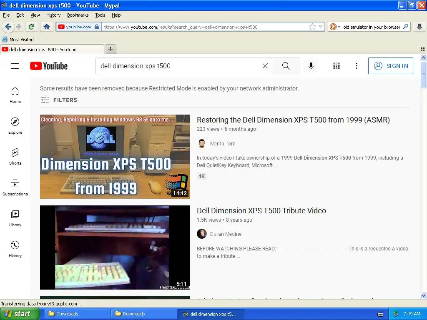Image resolution: width=427 pixels, height=320 pixels.
Task: Open Explore in YouTube sidebar
Action: pos(15,126)
